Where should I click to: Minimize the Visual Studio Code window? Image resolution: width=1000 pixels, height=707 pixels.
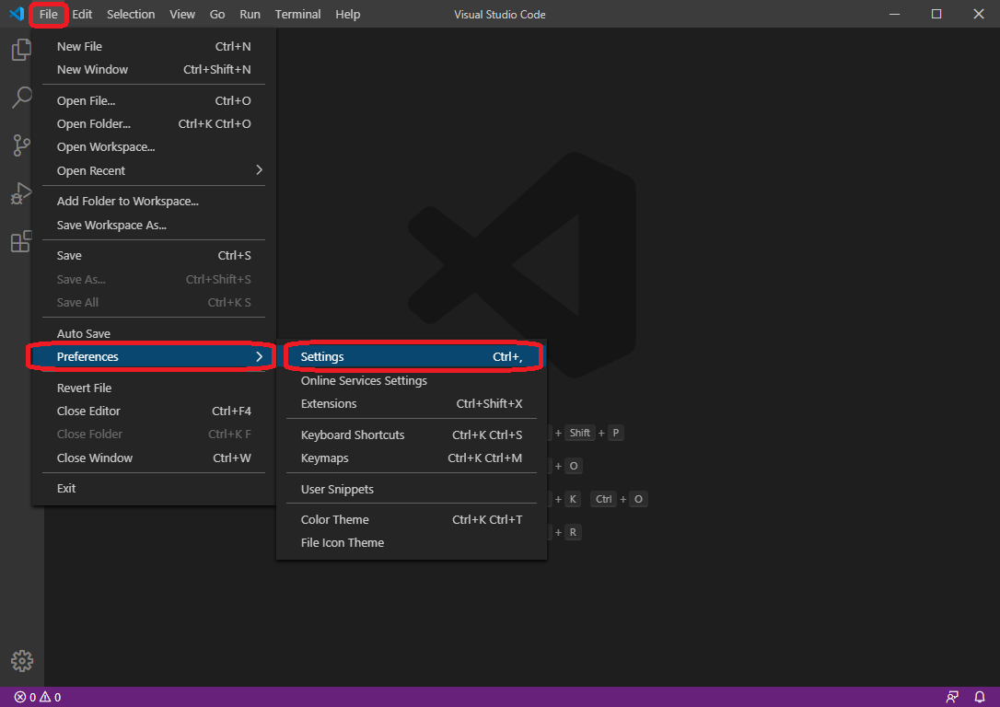[894, 14]
